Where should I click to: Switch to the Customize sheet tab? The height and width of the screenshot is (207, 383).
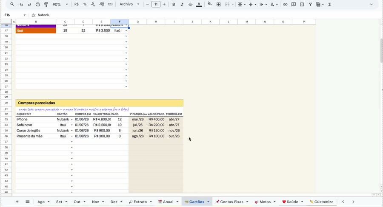pyautogui.click(x=321, y=201)
